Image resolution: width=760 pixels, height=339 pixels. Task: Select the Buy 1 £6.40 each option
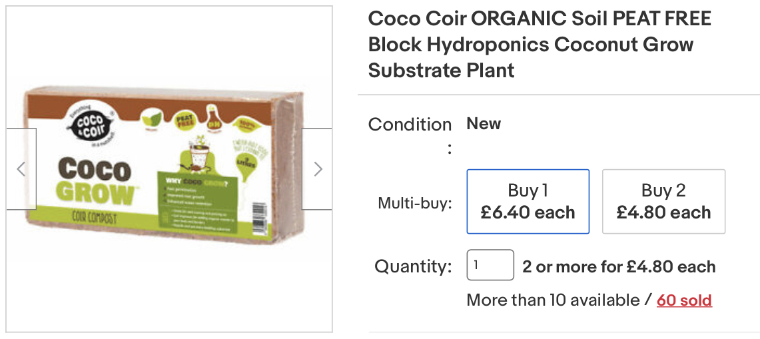[x=528, y=201]
